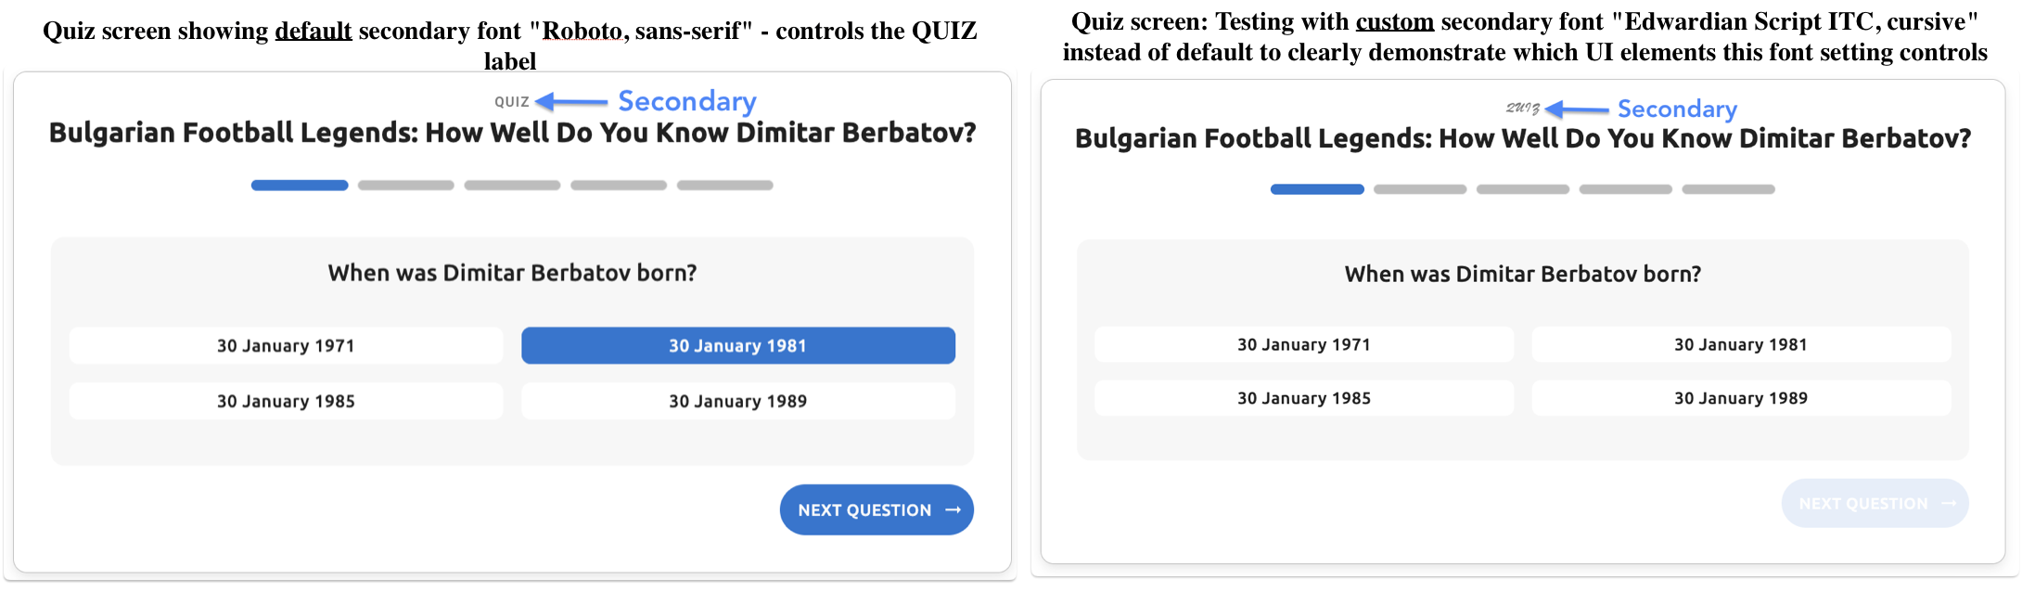This screenshot has height=592, width=2035.
Task: Select 30 January 1985 in the default-font quiz
Action: coord(286,402)
